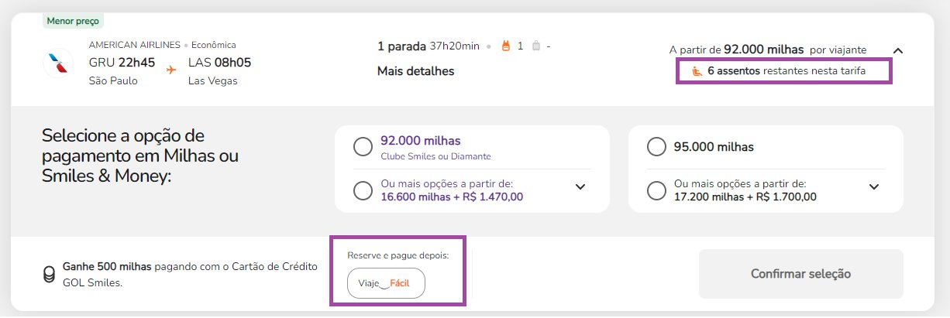
Task: Click the Menor preço badge
Action: [74, 21]
